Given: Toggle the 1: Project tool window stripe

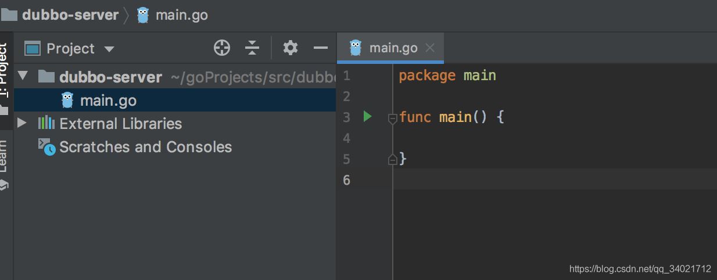Looking at the screenshot, I should pyautogui.click(x=6, y=73).
